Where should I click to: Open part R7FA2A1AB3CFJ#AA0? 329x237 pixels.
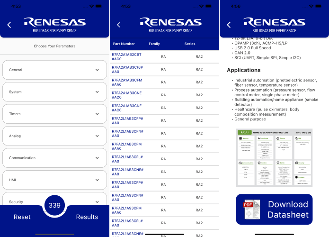(127, 70)
